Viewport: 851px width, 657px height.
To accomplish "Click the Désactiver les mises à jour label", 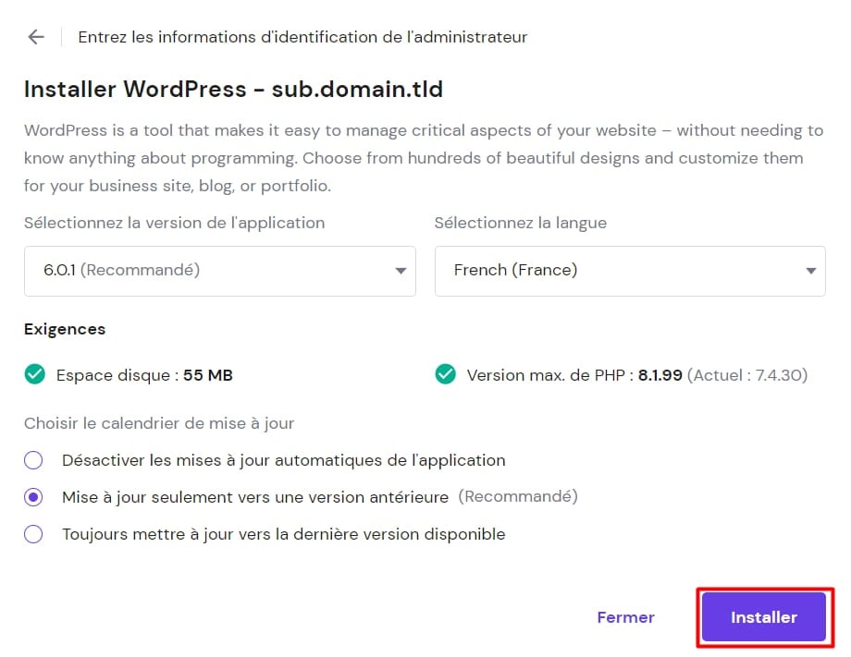I will click(x=283, y=460).
